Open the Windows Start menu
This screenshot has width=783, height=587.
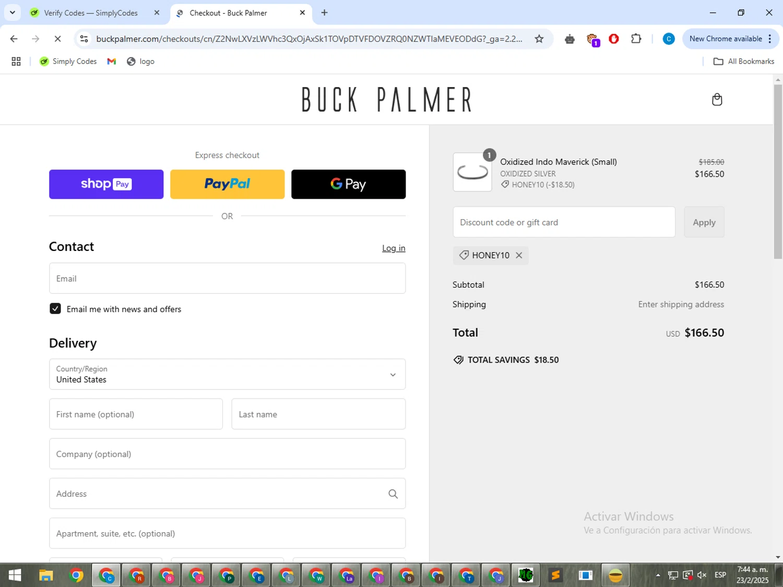tap(15, 575)
